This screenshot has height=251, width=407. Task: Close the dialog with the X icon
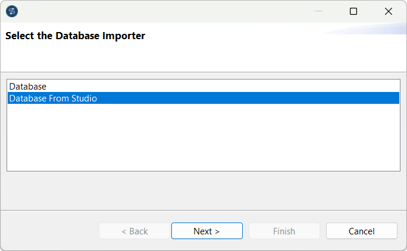tap(389, 11)
